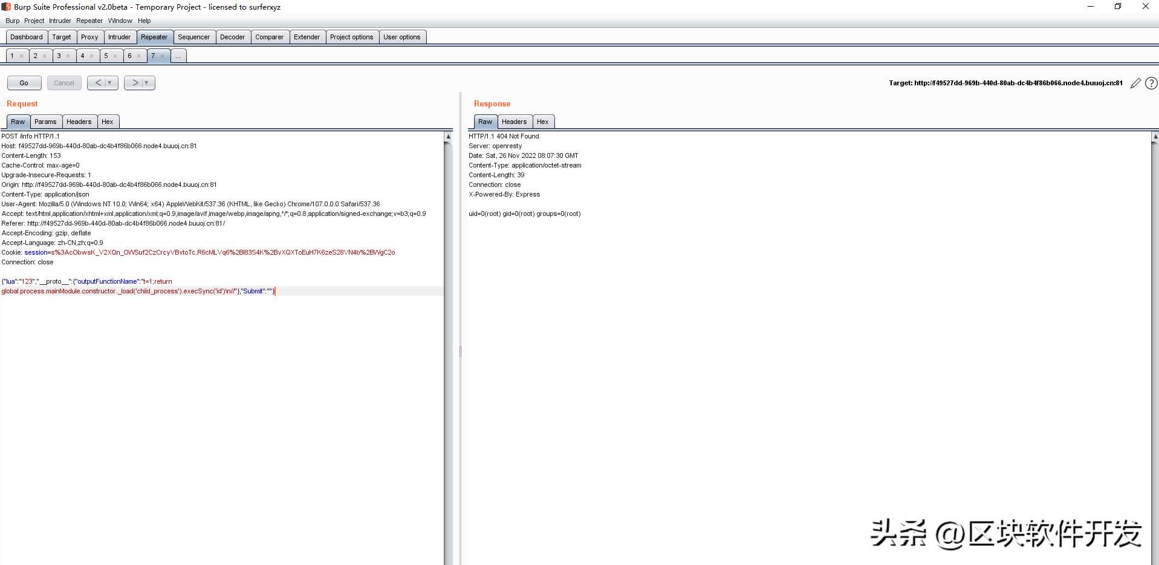Viewport: 1159px width, 565px height.
Task: Open the forward history dropdown arrow
Action: 147,83
